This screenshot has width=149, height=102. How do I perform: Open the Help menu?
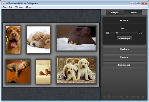(x=28, y=7)
